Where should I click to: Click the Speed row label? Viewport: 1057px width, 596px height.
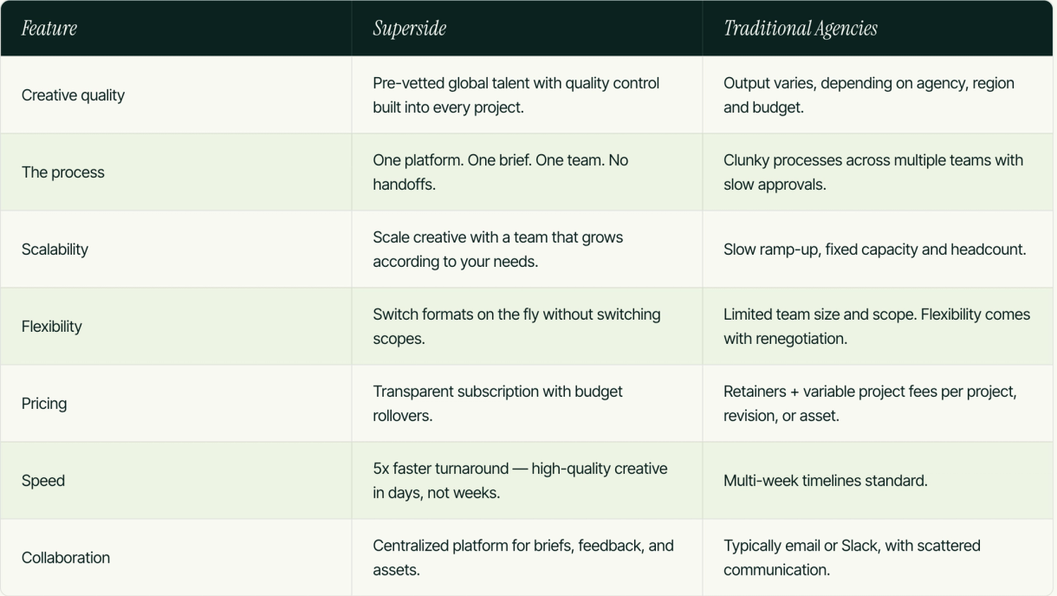43,481
